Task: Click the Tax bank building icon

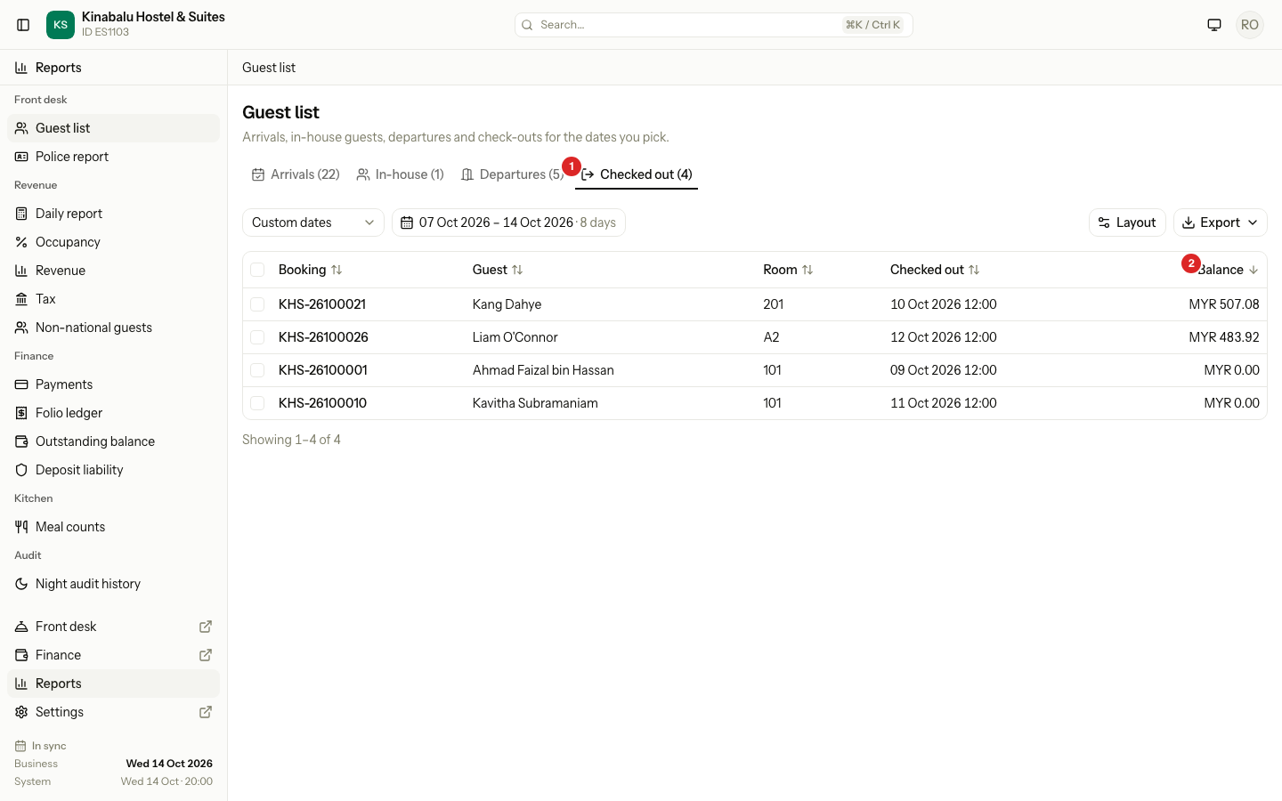Action: [21, 299]
